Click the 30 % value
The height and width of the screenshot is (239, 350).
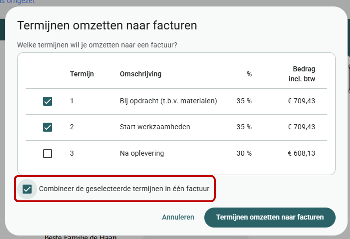pyautogui.click(x=244, y=153)
